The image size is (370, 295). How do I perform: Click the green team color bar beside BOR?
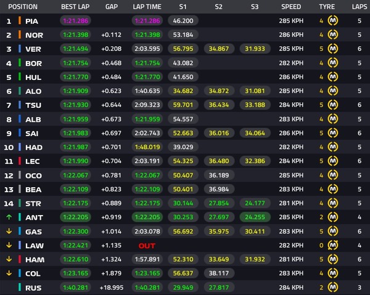coord(20,63)
